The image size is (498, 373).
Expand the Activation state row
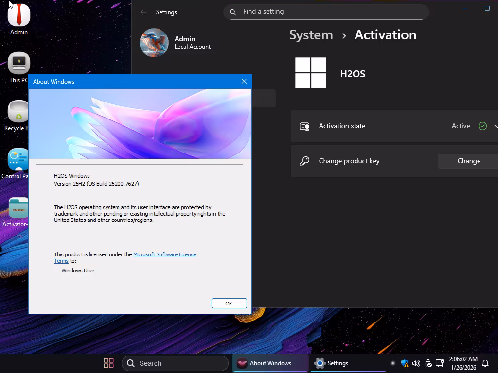tap(495, 126)
